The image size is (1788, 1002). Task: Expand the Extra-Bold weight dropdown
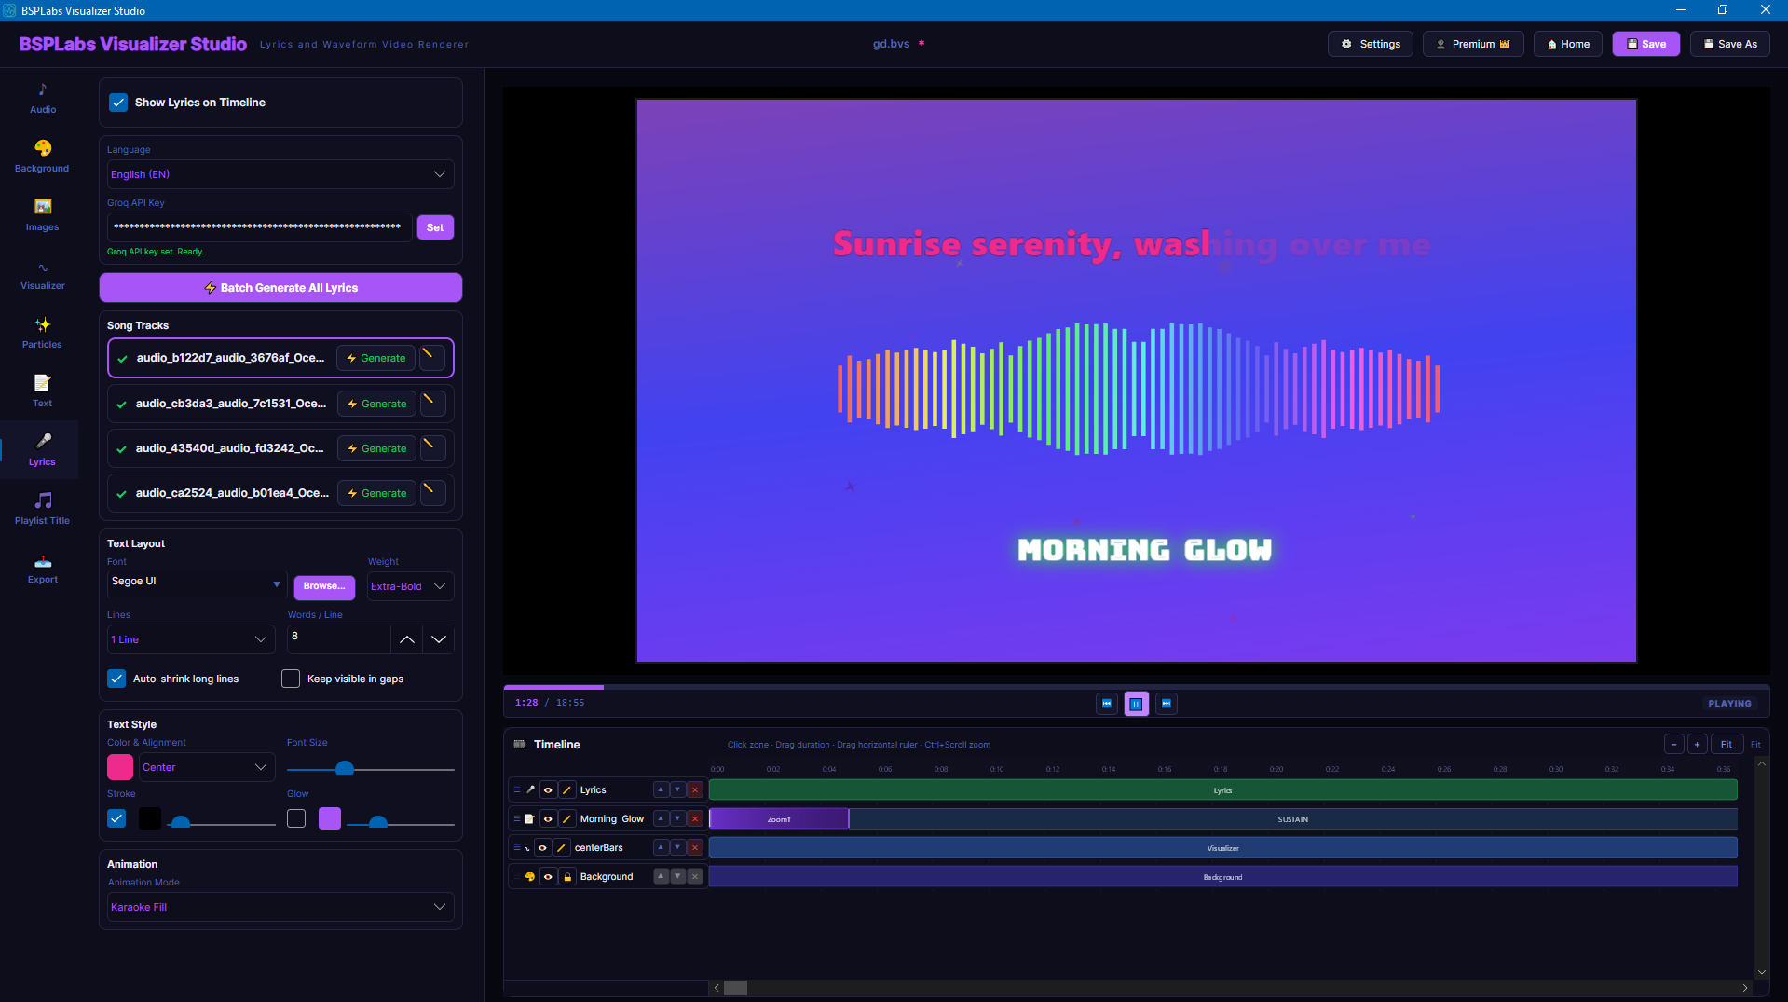click(x=411, y=586)
